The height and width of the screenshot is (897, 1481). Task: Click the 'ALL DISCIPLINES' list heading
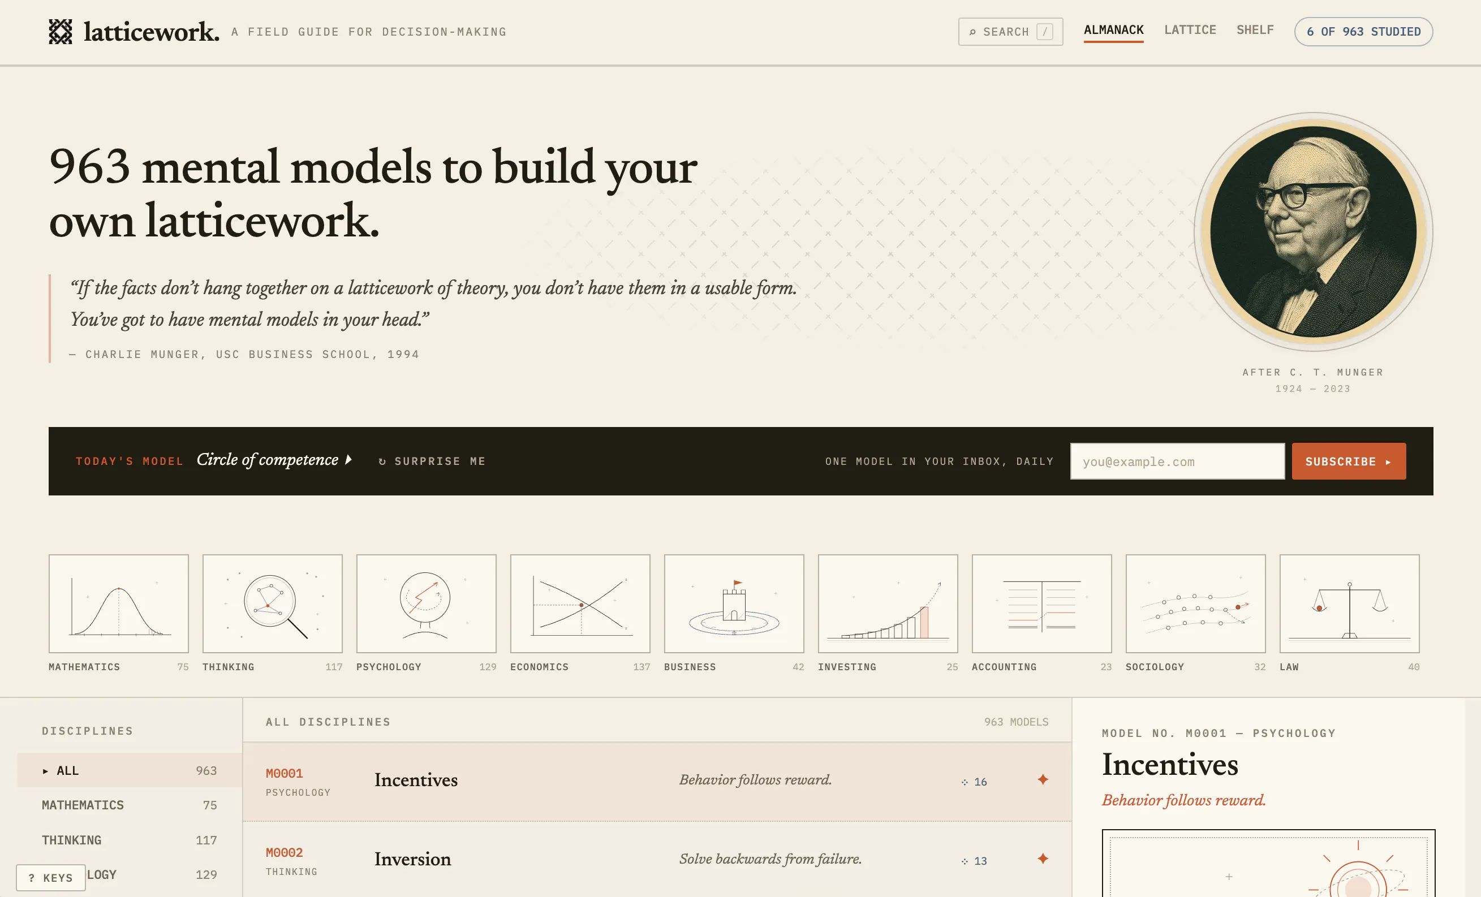pyautogui.click(x=328, y=722)
